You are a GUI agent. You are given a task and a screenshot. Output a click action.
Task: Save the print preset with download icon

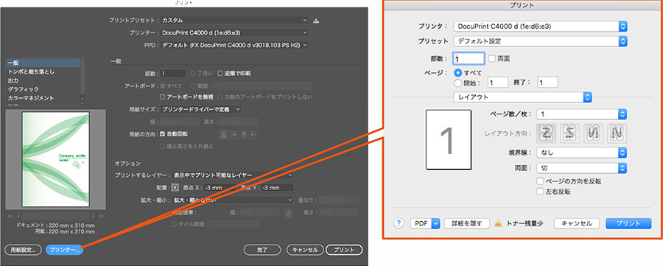[315, 21]
